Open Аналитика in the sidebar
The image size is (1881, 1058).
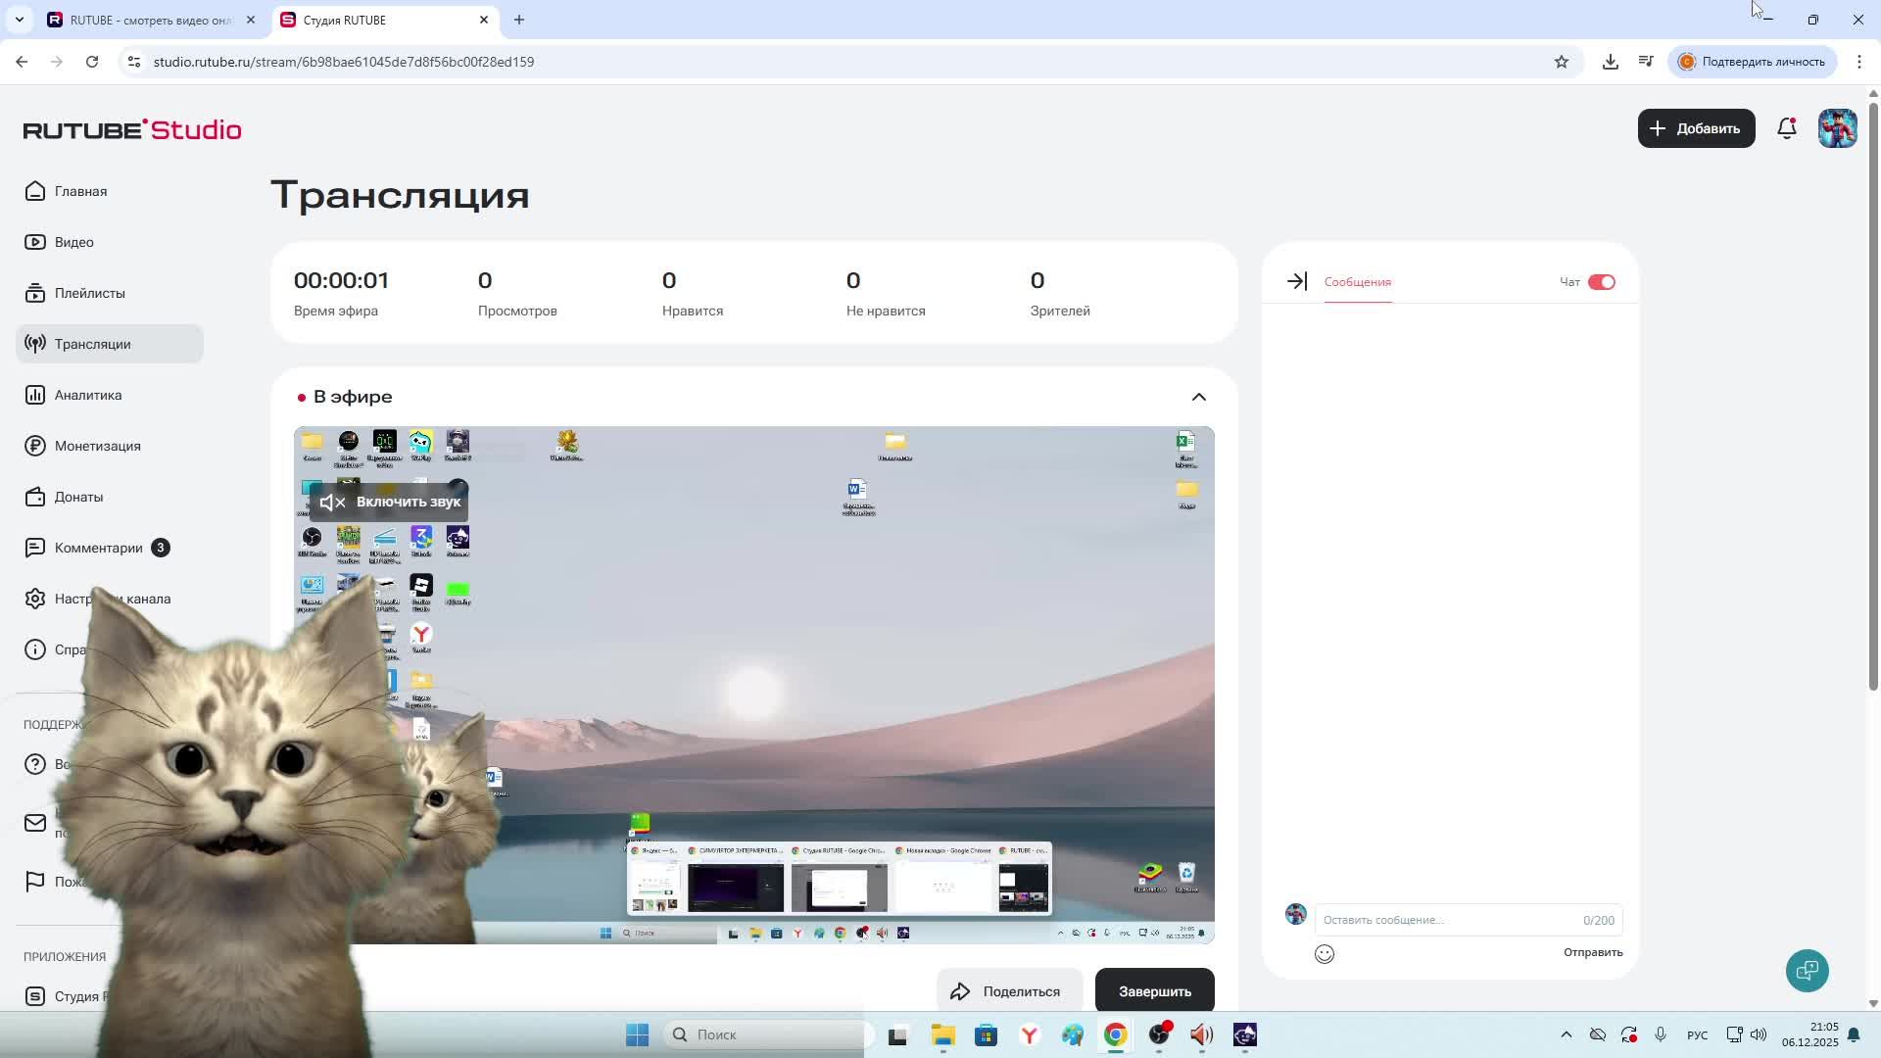click(87, 395)
